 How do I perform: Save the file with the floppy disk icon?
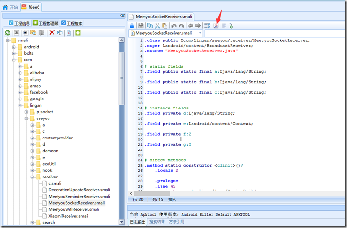click(141, 26)
